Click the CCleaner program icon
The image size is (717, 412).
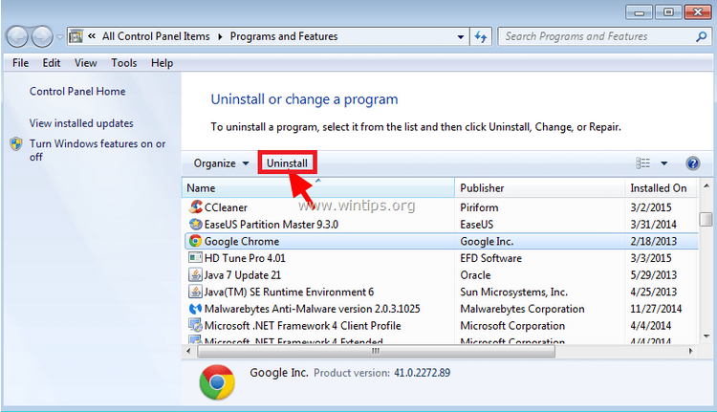195,207
